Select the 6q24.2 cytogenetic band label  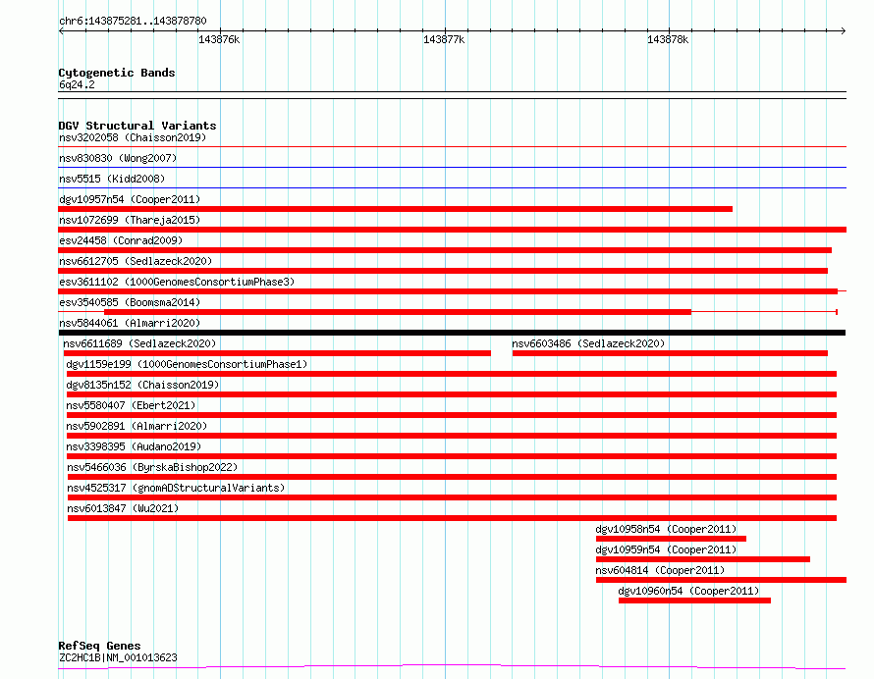point(77,84)
